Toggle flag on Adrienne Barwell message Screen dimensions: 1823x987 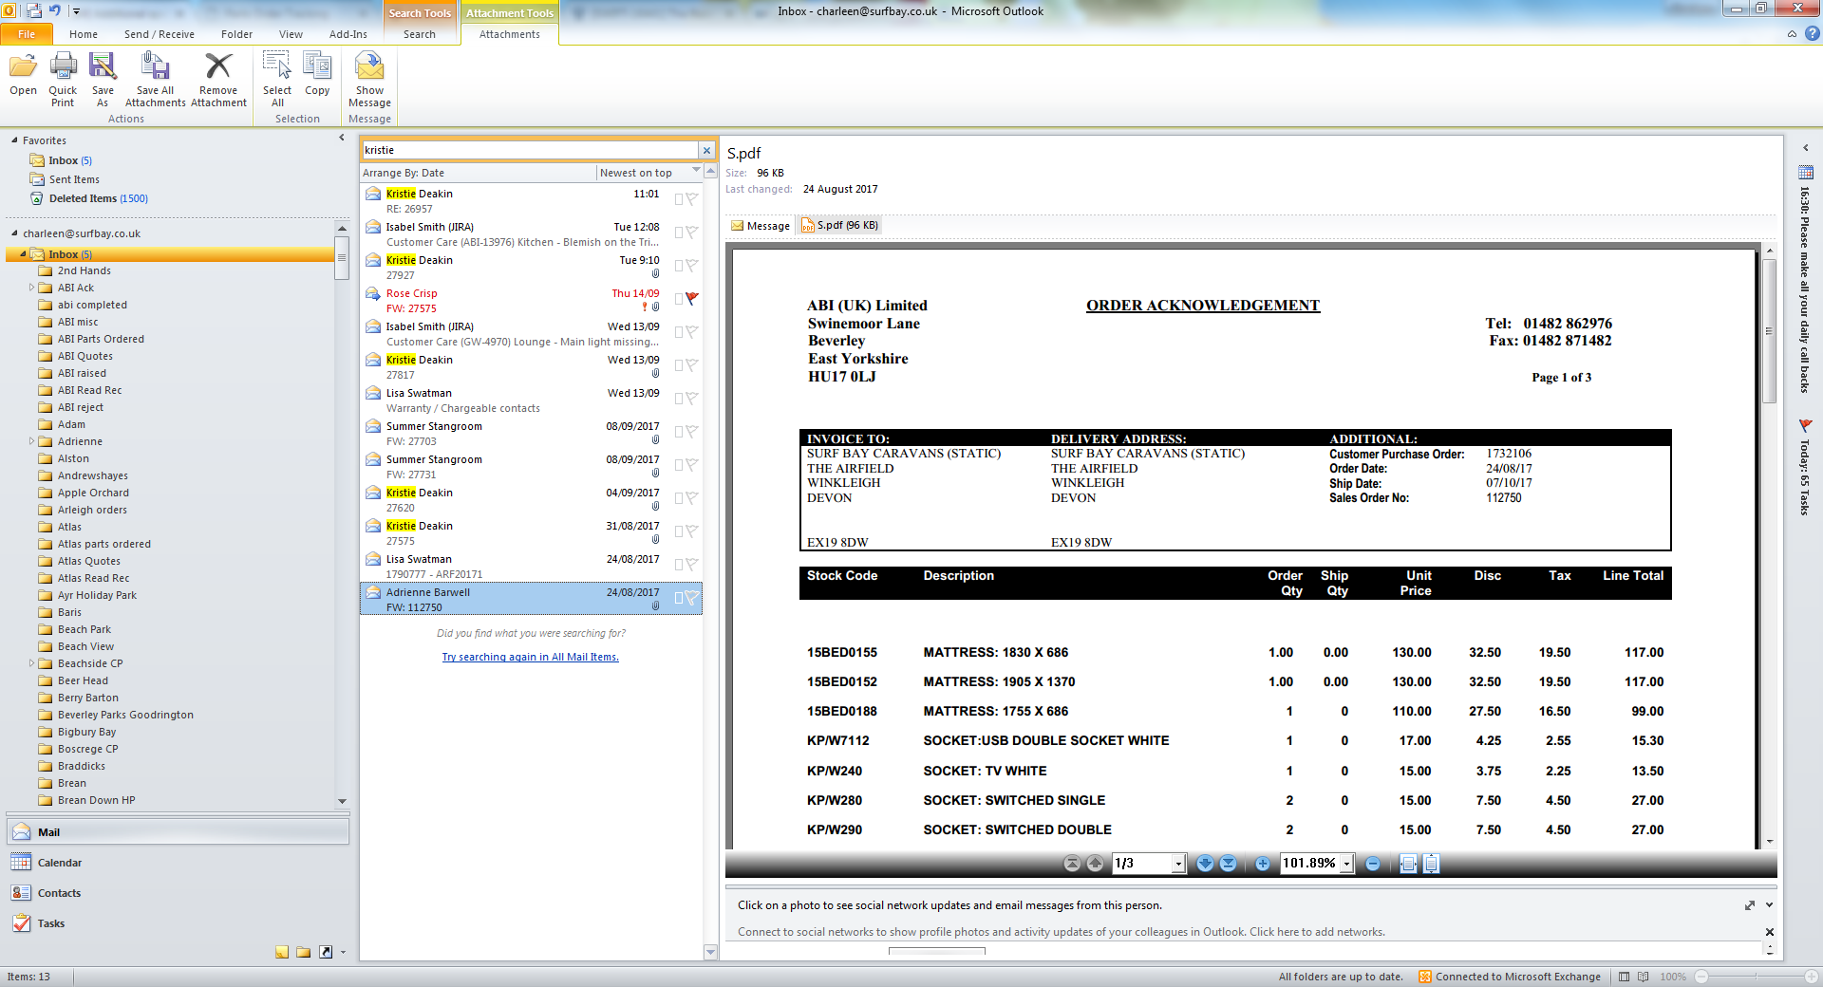692,598
